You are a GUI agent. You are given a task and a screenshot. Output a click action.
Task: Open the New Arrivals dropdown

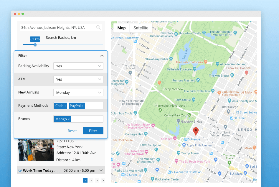click(x=78, y=92)
